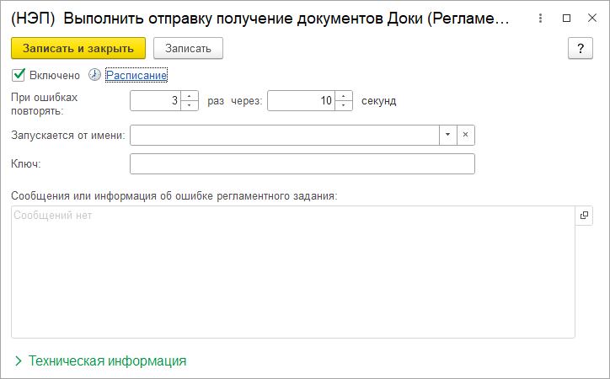Image resolution: width=610 pixels, height=379 pixels.
Task: Click the Записать button
Action: tap(188, 49)
